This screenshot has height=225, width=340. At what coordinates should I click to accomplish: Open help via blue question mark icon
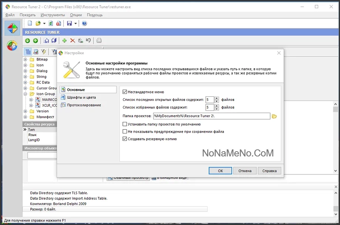tap(84, 23)
